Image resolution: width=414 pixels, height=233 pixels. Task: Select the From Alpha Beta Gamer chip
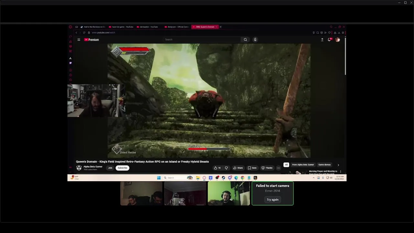pyautogui.click(x=303, y=165)
